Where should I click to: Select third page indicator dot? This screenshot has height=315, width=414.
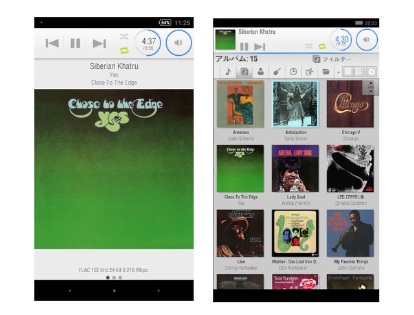pyautogui.click(x=120, y=277)
